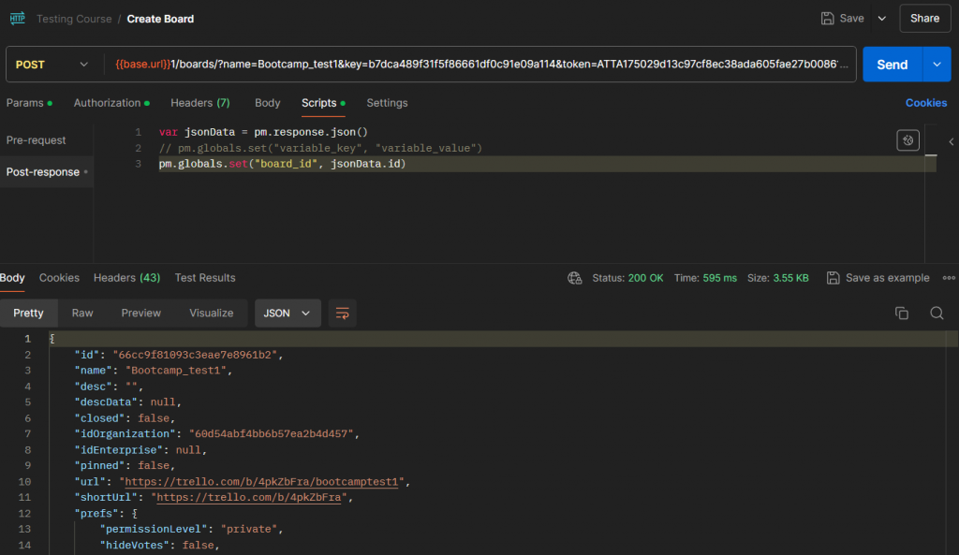Click the idOrganization value

pos(271,434)
